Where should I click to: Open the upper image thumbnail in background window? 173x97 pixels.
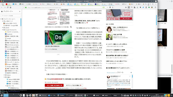(x=162, y=16)
